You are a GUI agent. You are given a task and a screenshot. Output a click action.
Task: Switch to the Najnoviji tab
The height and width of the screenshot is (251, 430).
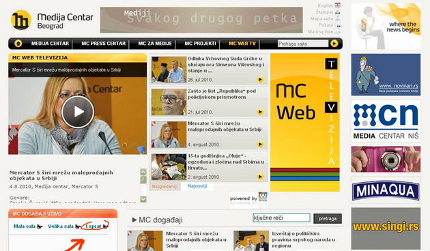tap(197, 186)
